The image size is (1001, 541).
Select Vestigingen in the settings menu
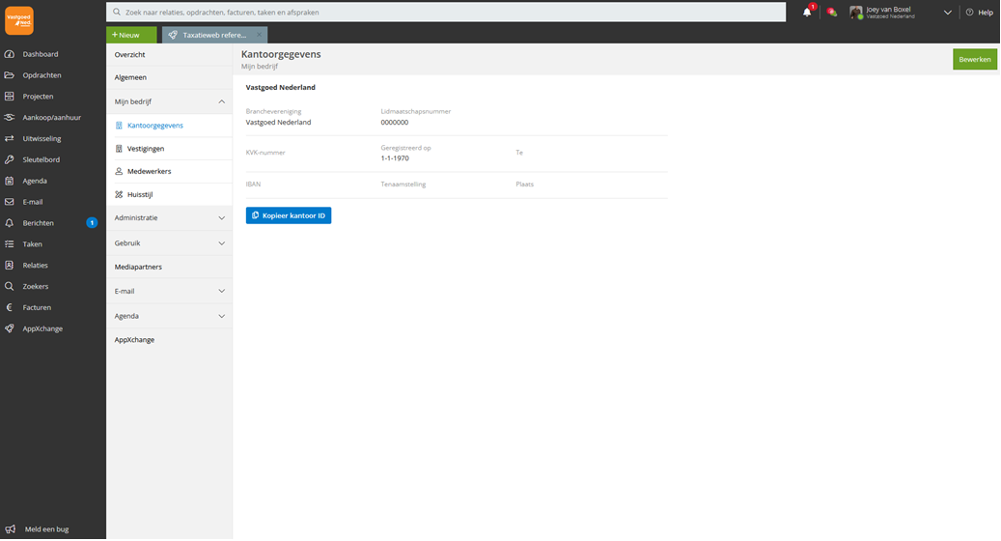coord(146,149)
